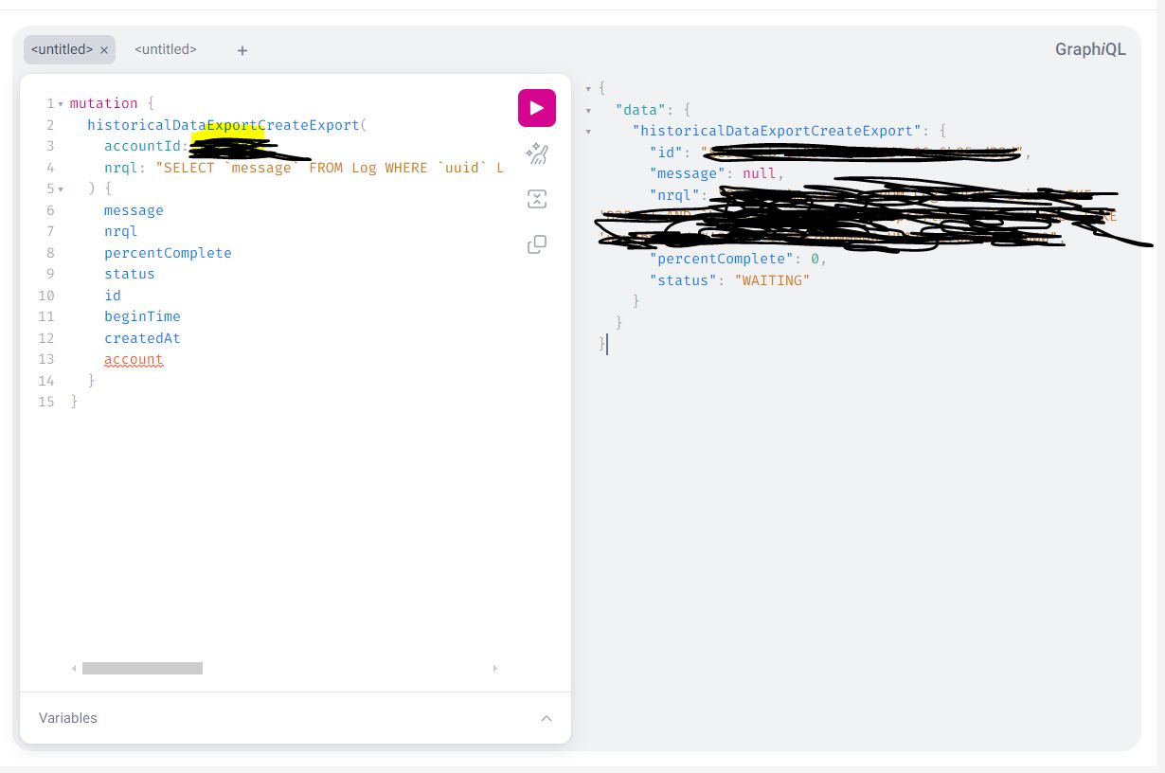Screen dimensions: 1165x773
Task: Expand the Variables panel chevron
Action: (547, 718)
